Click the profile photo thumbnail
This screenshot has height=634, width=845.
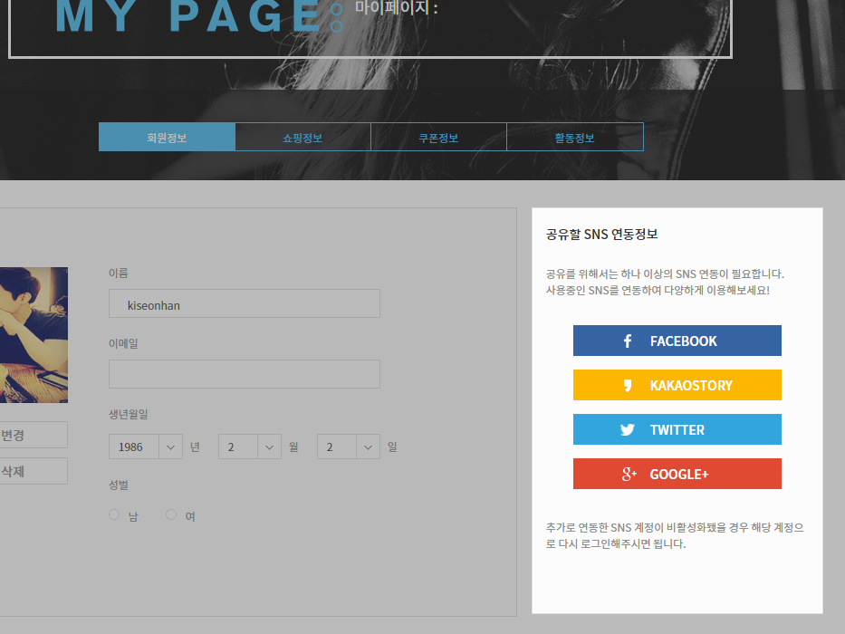(34, 335)
